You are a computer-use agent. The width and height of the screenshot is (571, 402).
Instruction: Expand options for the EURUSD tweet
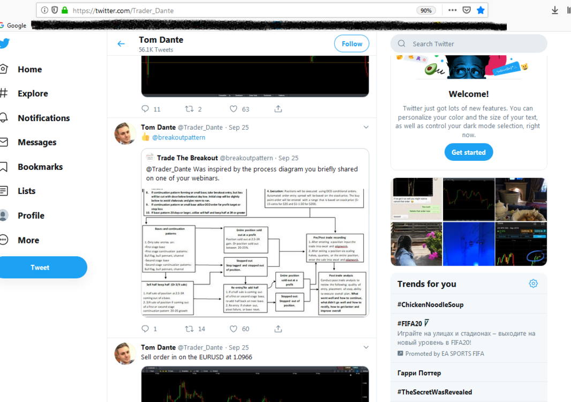[x=366, y=347]
